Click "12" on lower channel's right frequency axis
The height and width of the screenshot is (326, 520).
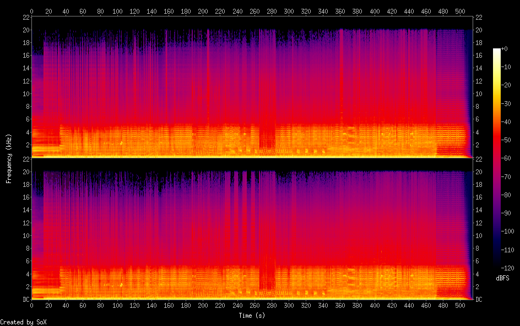[x=479, y=223]
